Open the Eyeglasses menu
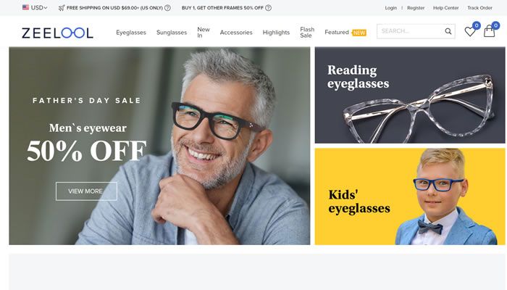The image size is (507, 290). click(131, 33)
